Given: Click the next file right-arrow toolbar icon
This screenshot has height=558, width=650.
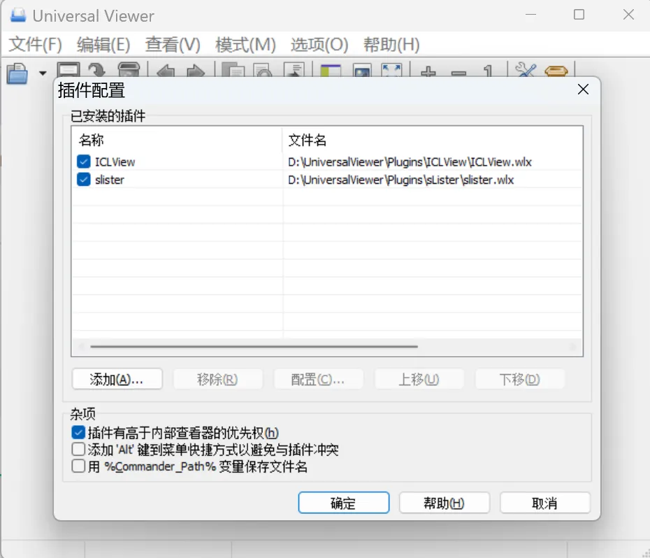Looking at the screenshot, I should (x=196, y=71).
